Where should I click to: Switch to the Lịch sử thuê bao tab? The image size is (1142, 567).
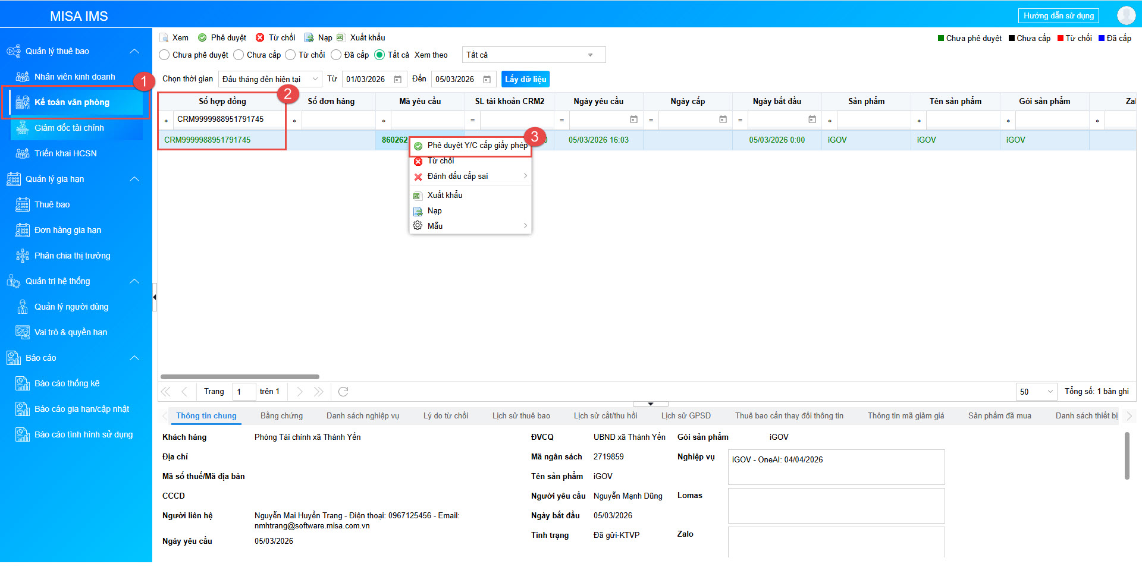tap(520, 416)
